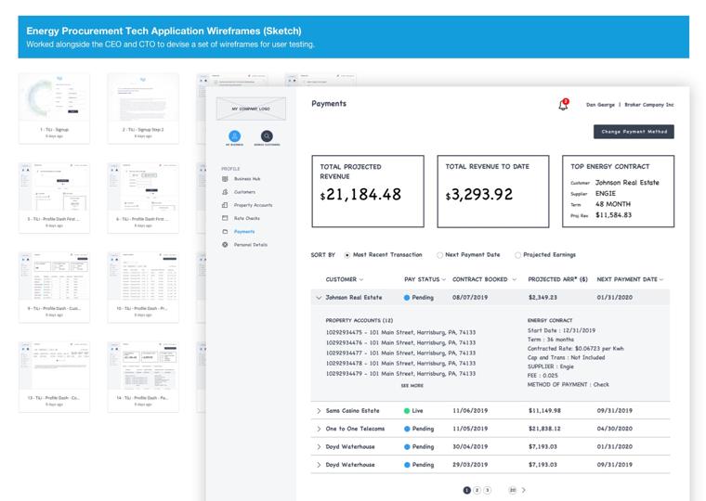Click account 10292934475 - 101 Main Street
Image resolution: width=706 pixels, height=501 pixels.
point(400,332)
